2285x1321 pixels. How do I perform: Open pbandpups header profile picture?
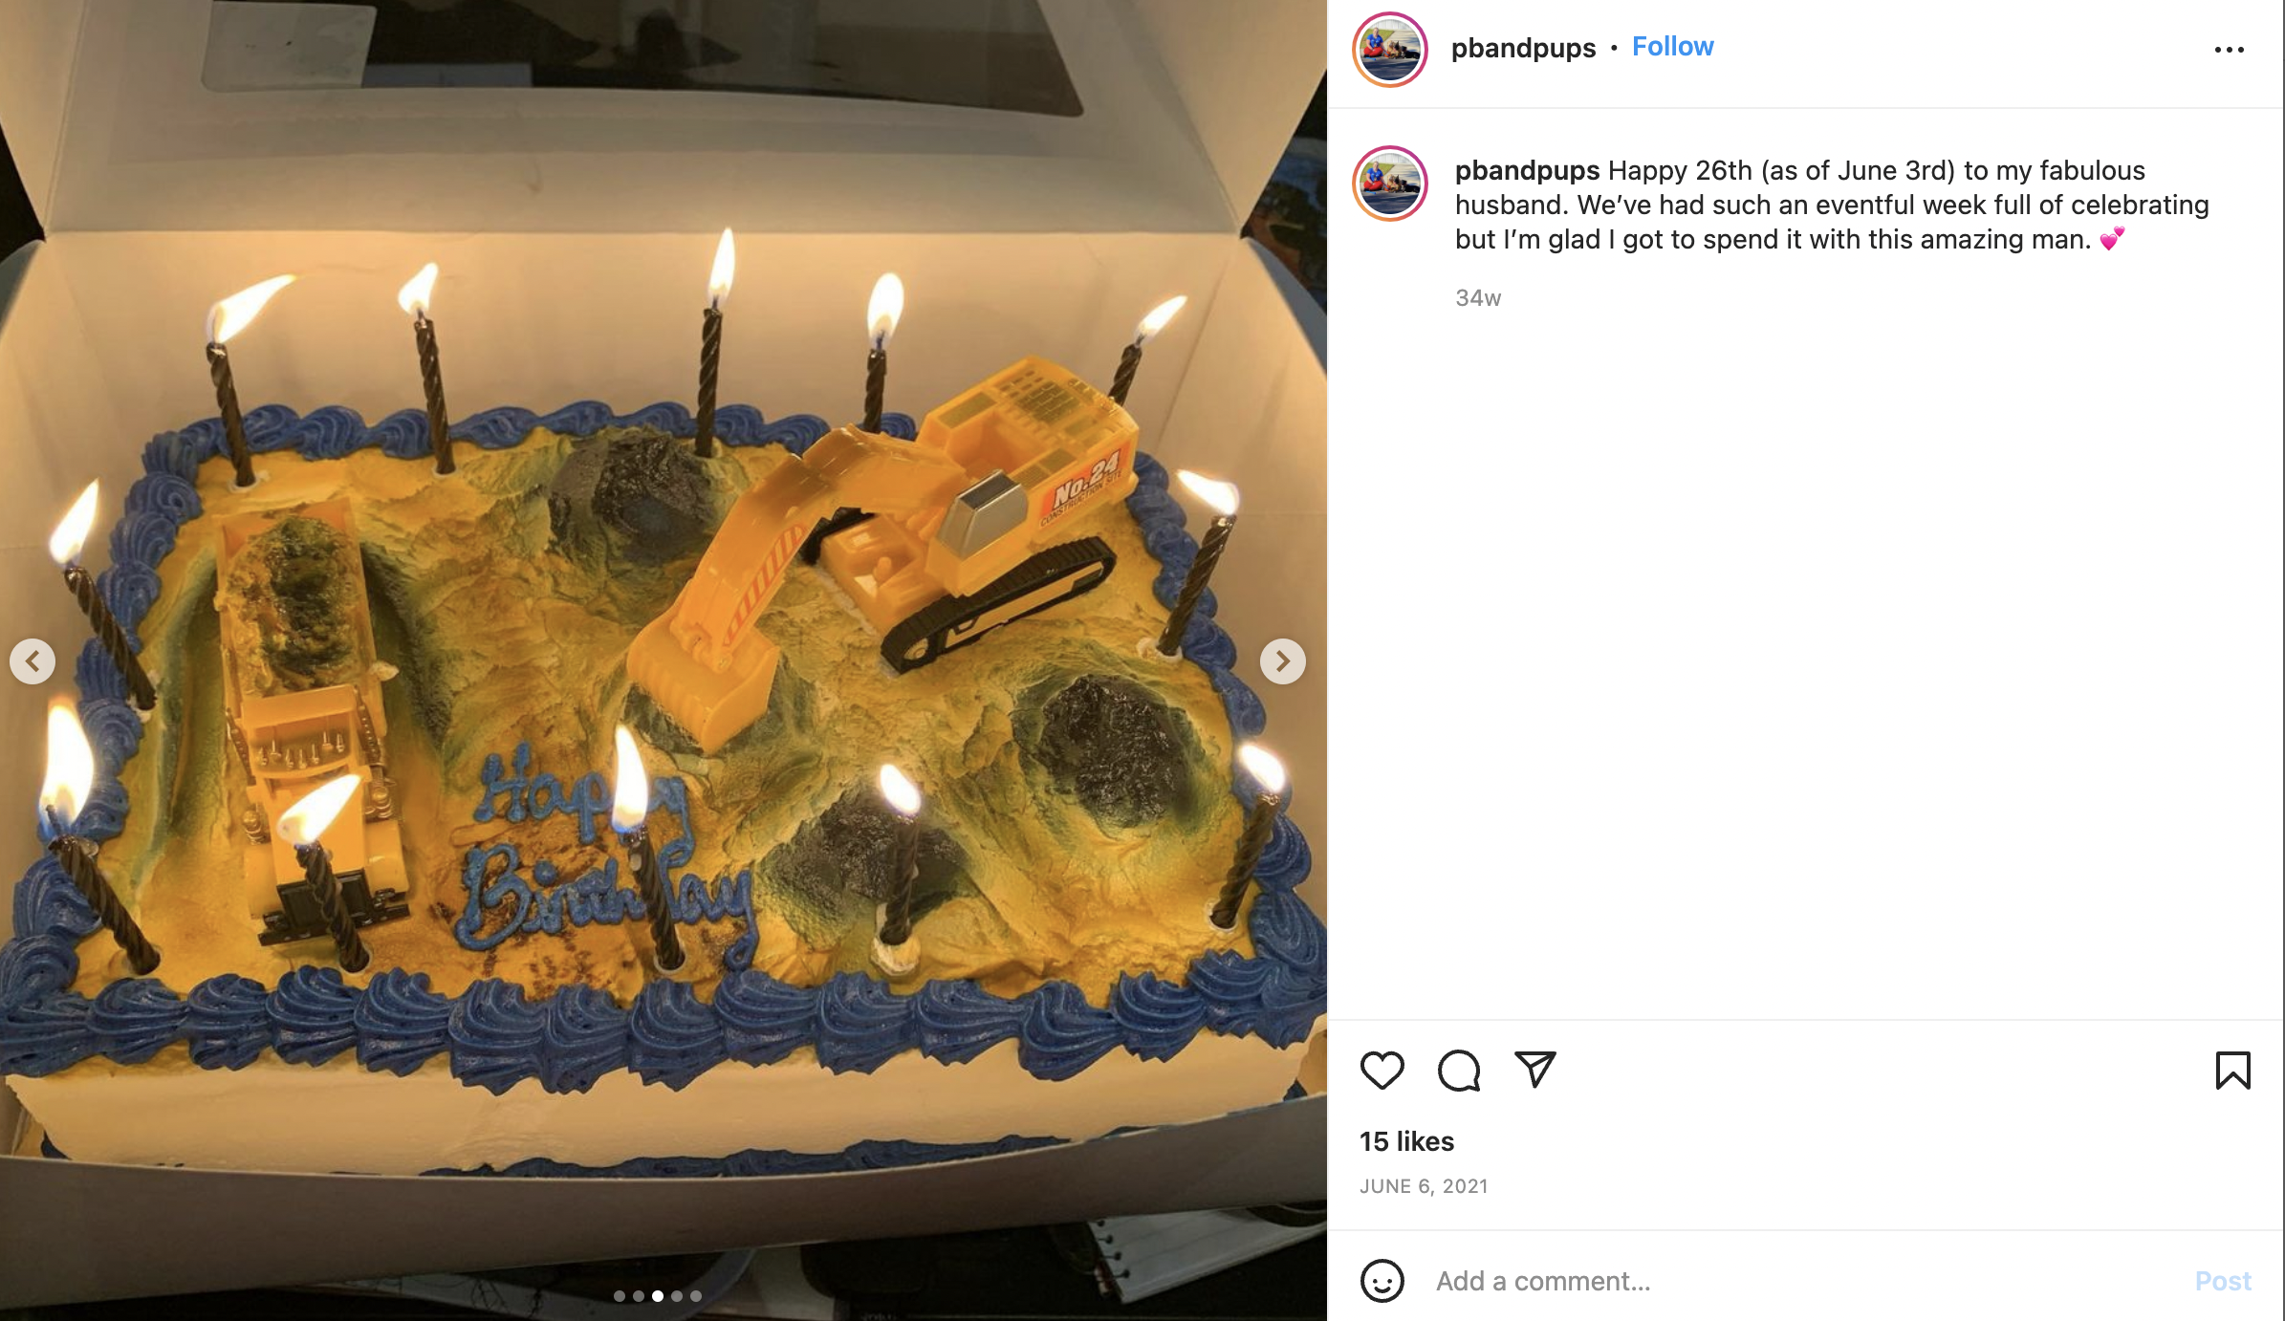click(x=1390, y=50)
